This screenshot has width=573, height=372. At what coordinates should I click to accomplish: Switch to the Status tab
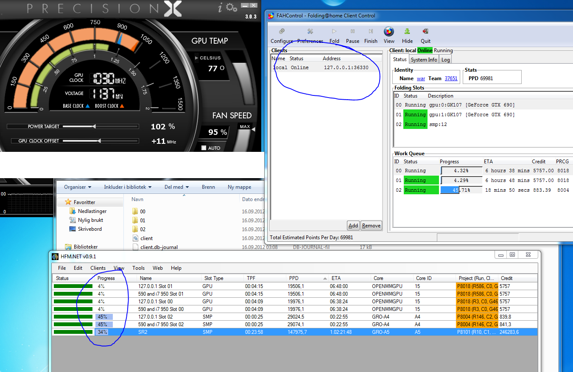[400, 59]
